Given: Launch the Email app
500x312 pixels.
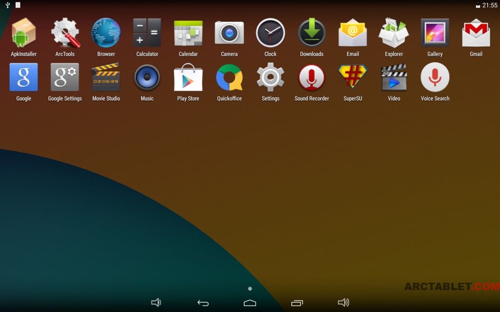Looking at the screenshot, I should 353,33.
